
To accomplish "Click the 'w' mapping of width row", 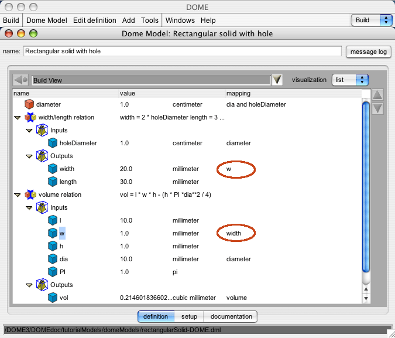I will pyautogui.click(x=228, y=169).
